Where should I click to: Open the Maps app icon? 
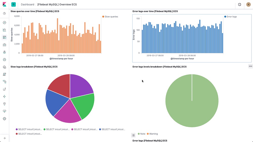pos(4,52)
